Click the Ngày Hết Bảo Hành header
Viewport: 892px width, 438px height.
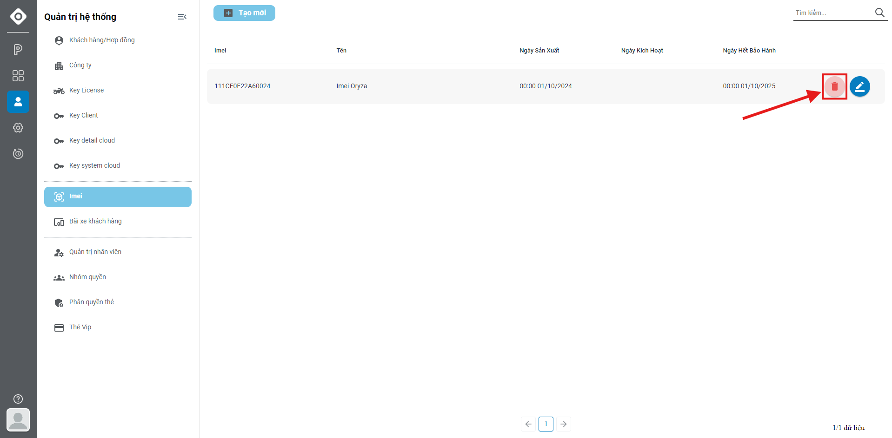(x=749, y=51)
